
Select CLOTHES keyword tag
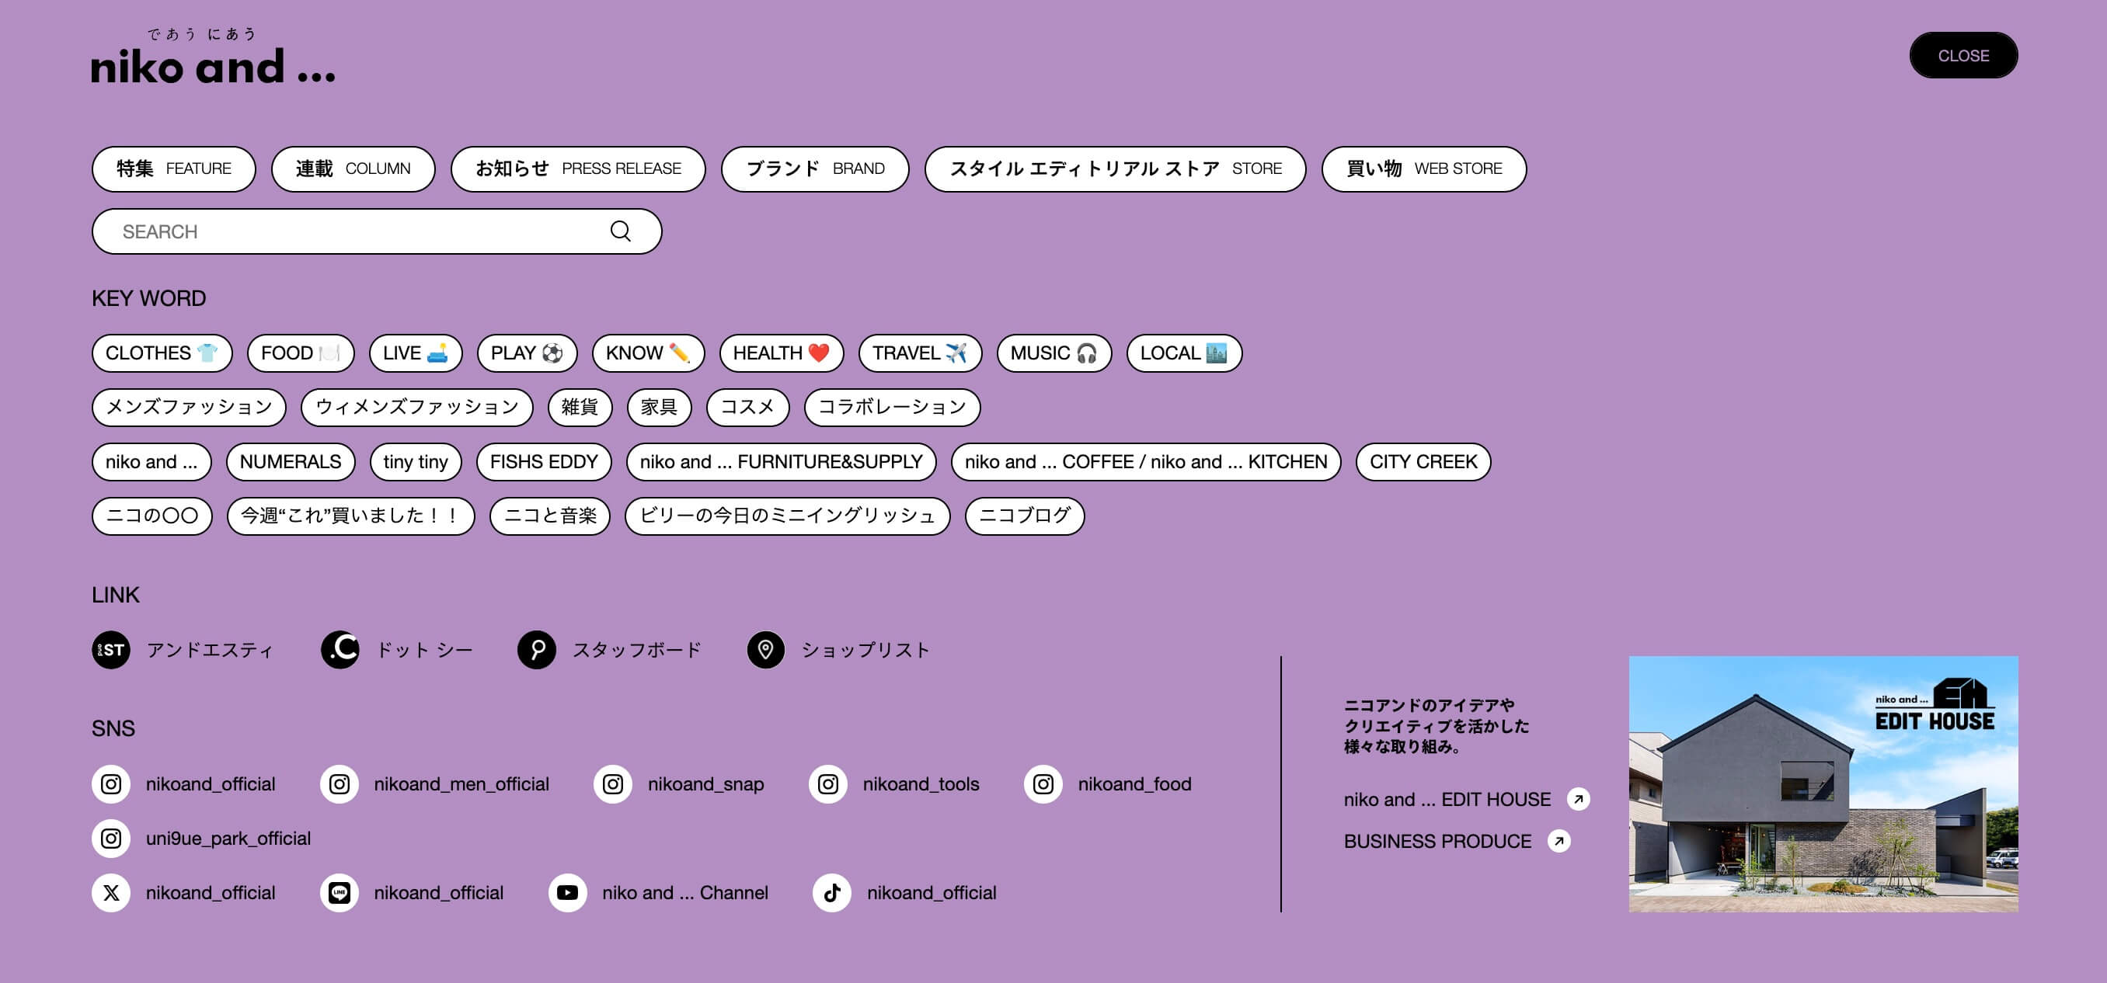[162, 352]
